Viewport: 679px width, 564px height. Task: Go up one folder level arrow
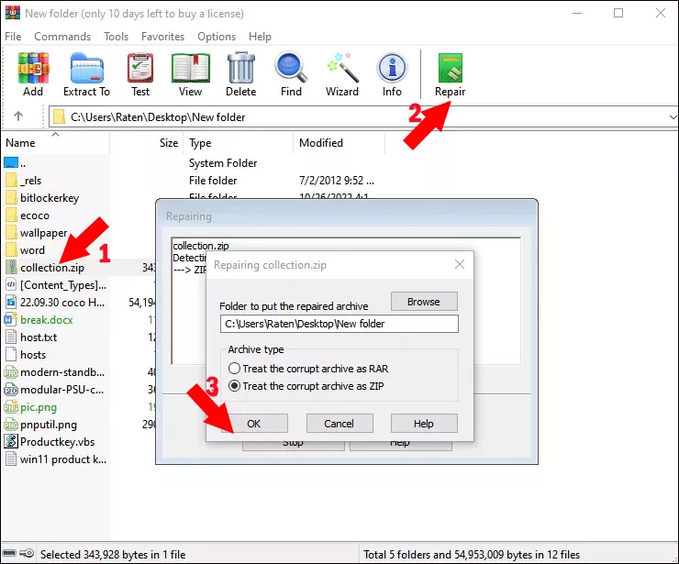[18, 117]
